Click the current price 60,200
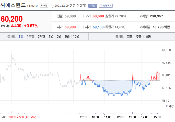 click(11, 19)
